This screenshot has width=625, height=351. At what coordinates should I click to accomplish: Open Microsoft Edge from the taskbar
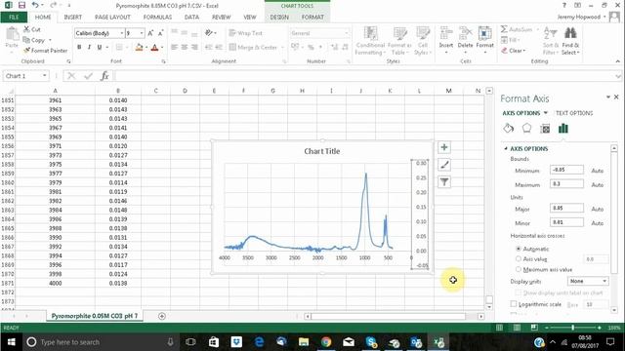point(259,342)
